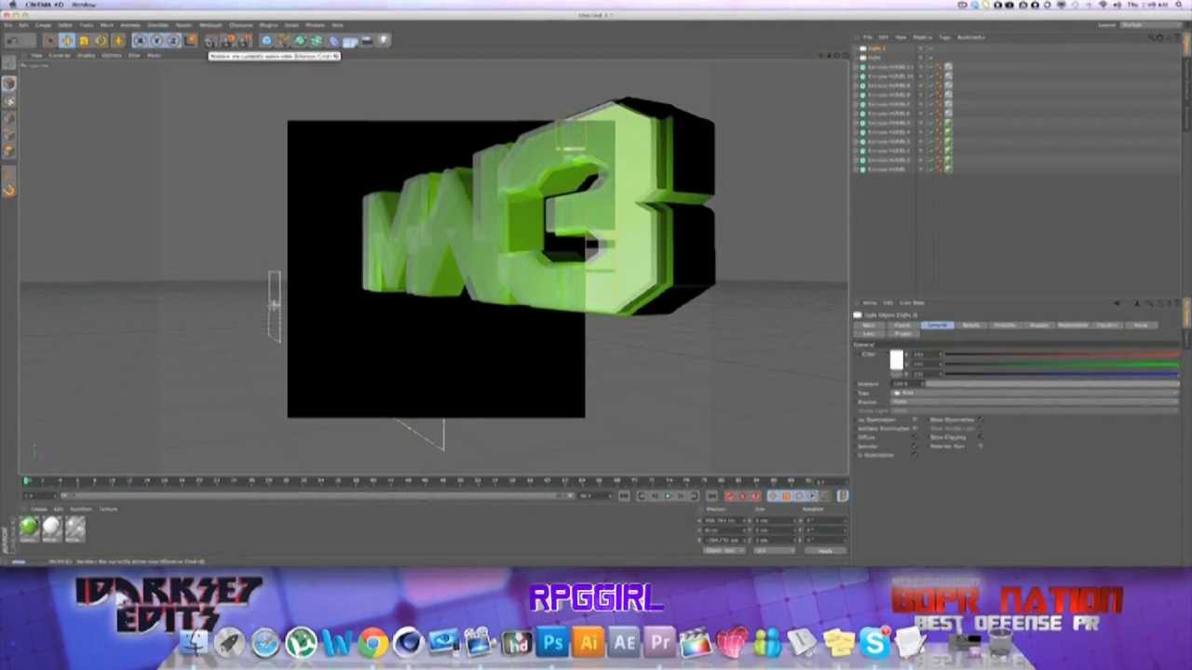1192x670 pixels.
Task: Click the white light color swatch
Action: click(897, 359)
